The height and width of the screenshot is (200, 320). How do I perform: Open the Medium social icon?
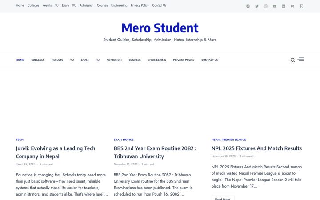[x=292, y=6]
